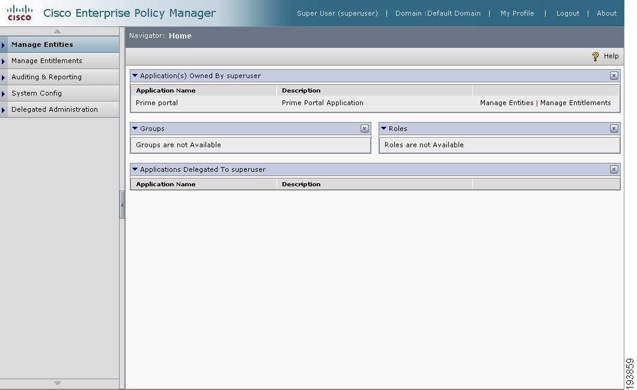
Task: Collapse the Roles section triangle
Action: click(x=383, y=129)
